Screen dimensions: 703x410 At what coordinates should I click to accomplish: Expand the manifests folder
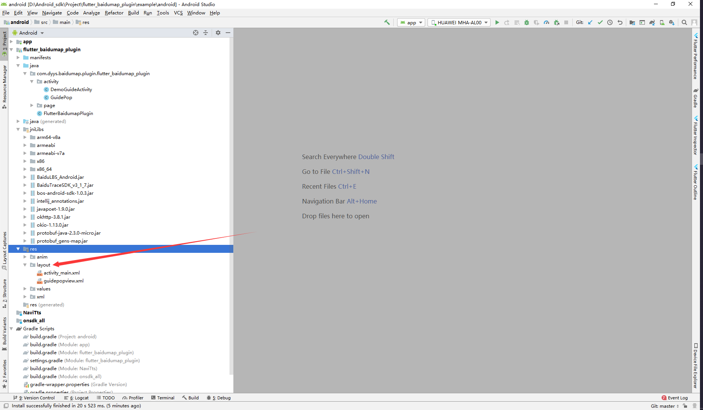[x=18, y=58]
